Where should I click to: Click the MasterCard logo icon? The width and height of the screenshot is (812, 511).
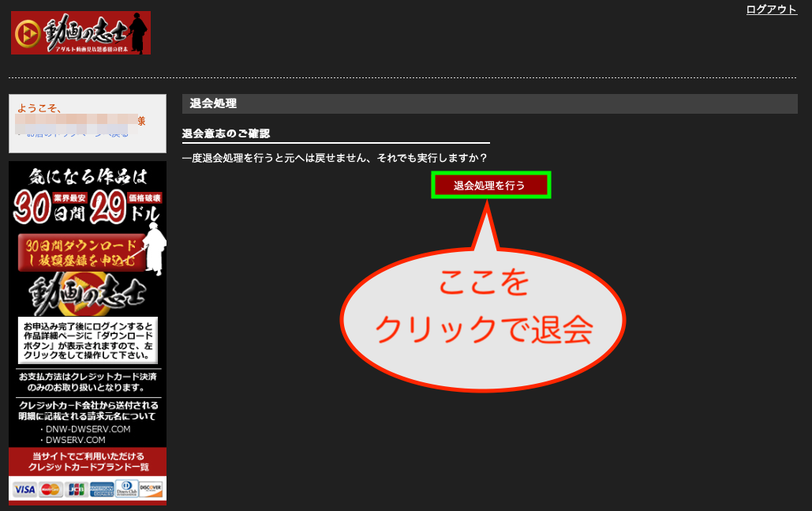(51, 490)
